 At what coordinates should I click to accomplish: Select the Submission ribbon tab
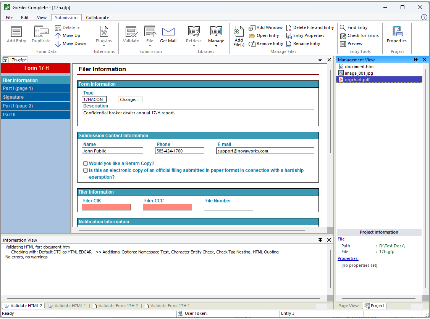(x=66, y=18)
